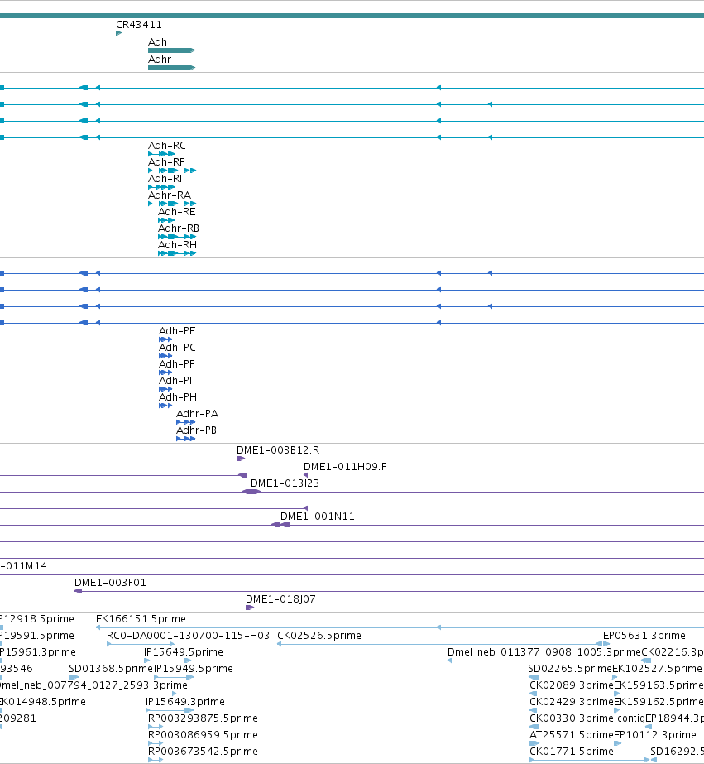Select the EK102527.5prime EST label
The width and height of the screenshot is (704, 764).
point(658,669)
